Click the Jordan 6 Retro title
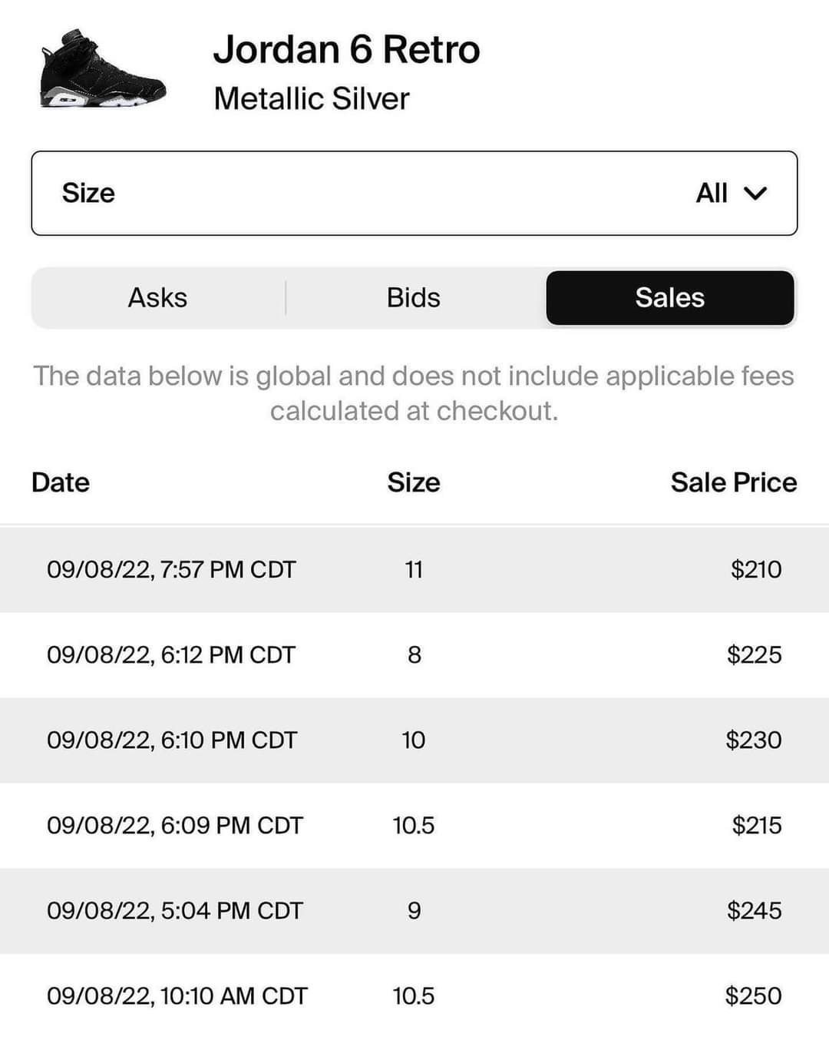The height and width of the screenshot is (1037, 829). tap(346, 50)
